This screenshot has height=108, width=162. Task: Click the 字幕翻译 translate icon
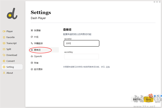pos(32,43)
